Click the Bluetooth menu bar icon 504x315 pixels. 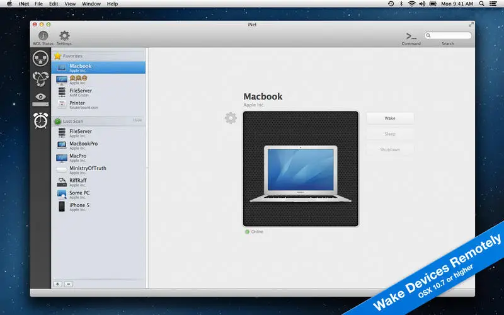point(401,4)
